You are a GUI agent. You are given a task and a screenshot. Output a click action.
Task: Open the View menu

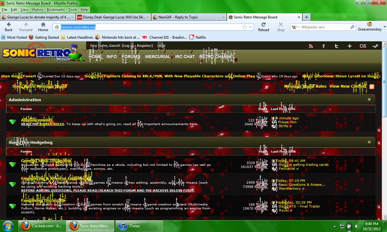point(24,10)
